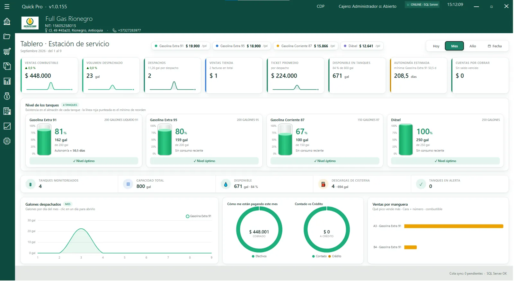
Task: Open the money bag sidebar icon
Action: pos(7,96)
